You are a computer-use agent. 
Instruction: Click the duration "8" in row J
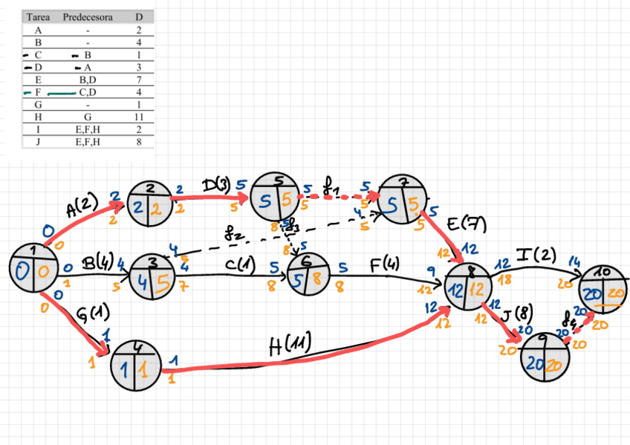coord(139,142)
